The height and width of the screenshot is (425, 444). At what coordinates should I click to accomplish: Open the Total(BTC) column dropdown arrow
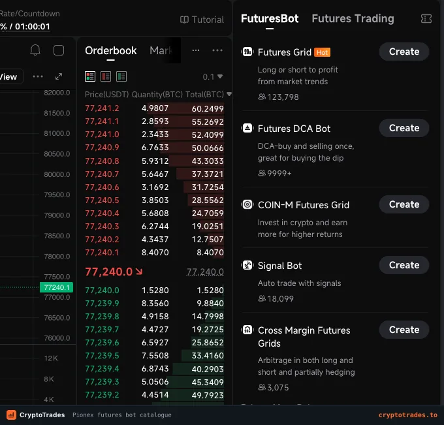pyautogui.click(x=229, y=94)
